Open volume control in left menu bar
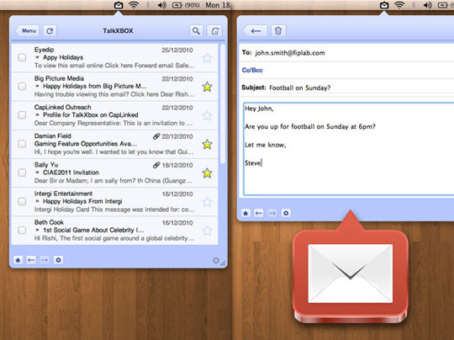 [x=162, y=5]
